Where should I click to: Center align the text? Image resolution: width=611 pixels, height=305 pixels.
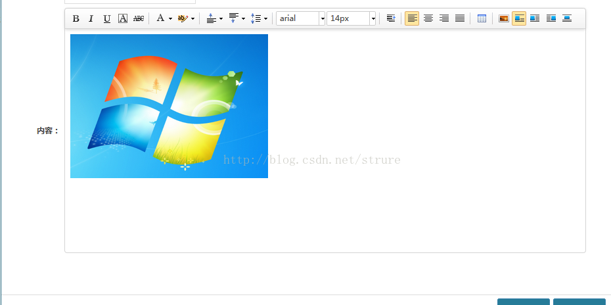click(428, 18)
